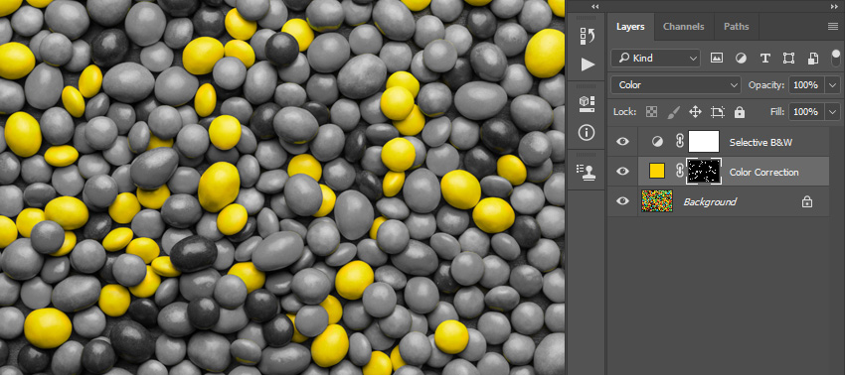Viewport: 845px width, 375px height.
Task: Open the Info panel icon
Action: [587, 132]
